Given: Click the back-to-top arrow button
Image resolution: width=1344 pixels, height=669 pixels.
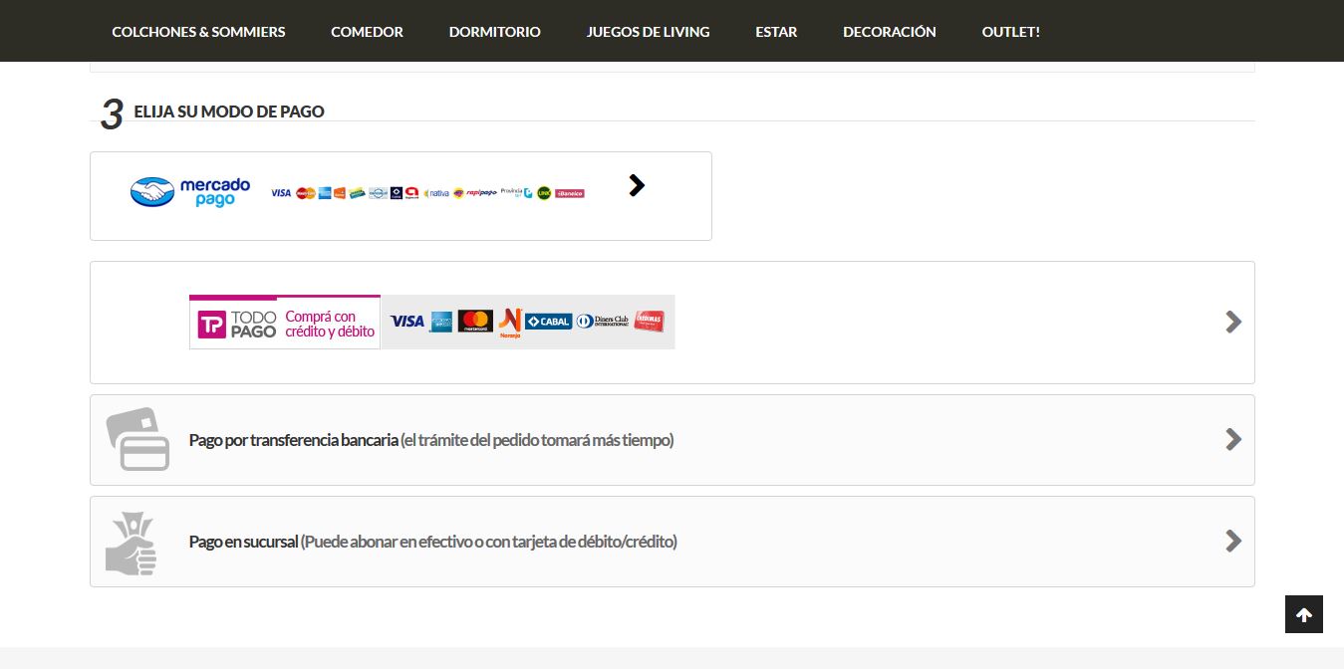Looking at the screenshot, I should (x=1304, y=614).
